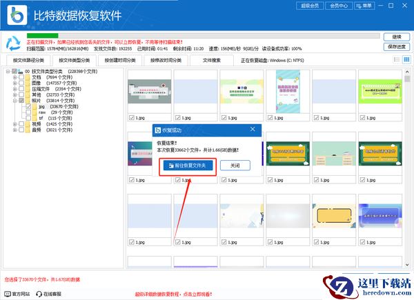This screenshot has height=300, width=414.
Task: Select the 按文件类型分类 tab
Action: tap(75, 61)
